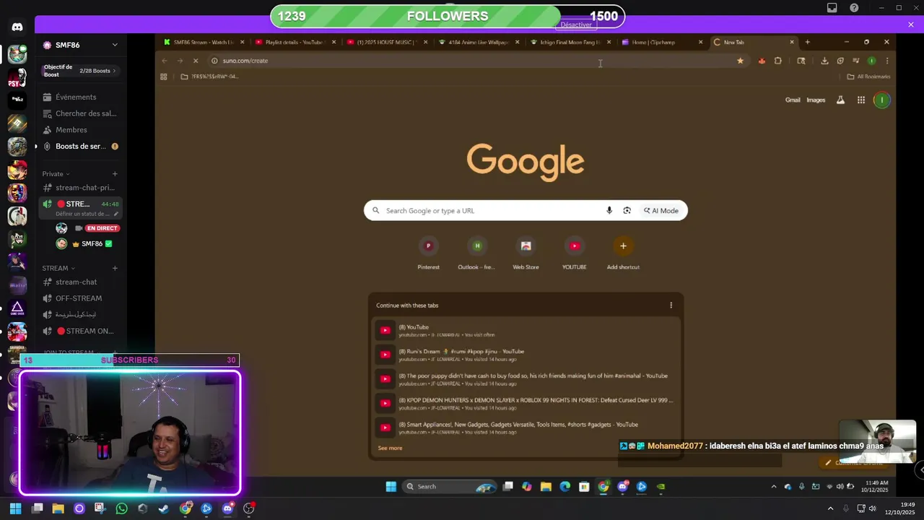The height and width of the screenshot is (520, 924).
Task: Switch to 4184 Anime Live Wallpaper tab
Action: click(477, 42)
